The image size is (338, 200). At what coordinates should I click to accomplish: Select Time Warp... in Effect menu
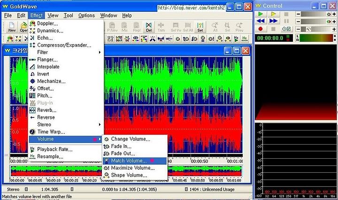click(x=66, y=131)
